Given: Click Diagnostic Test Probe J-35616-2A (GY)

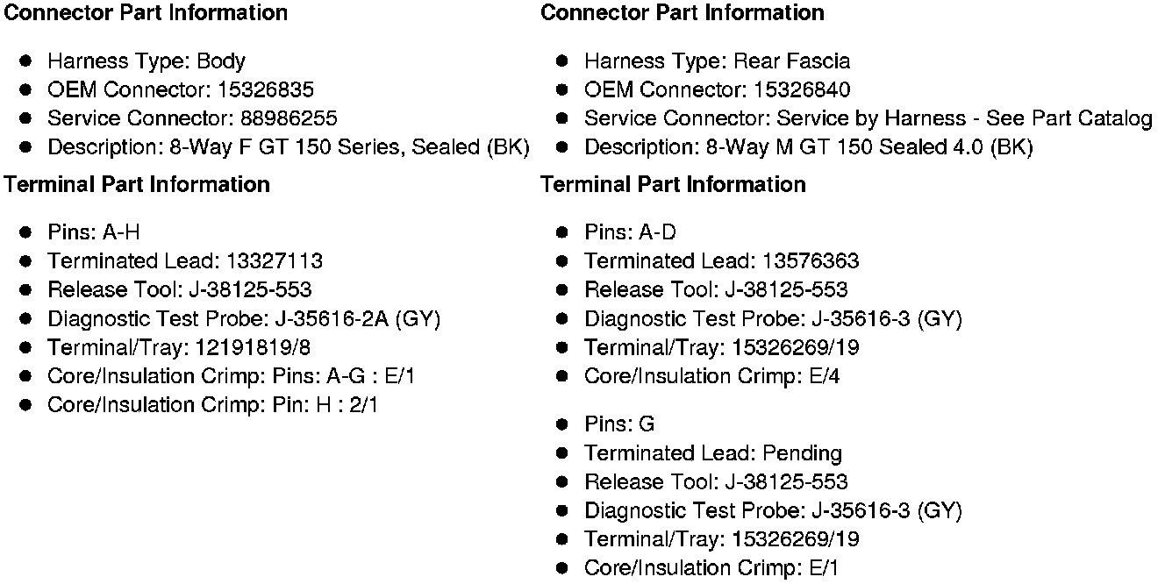Looking at the screenshot, I should coord(243,319).
